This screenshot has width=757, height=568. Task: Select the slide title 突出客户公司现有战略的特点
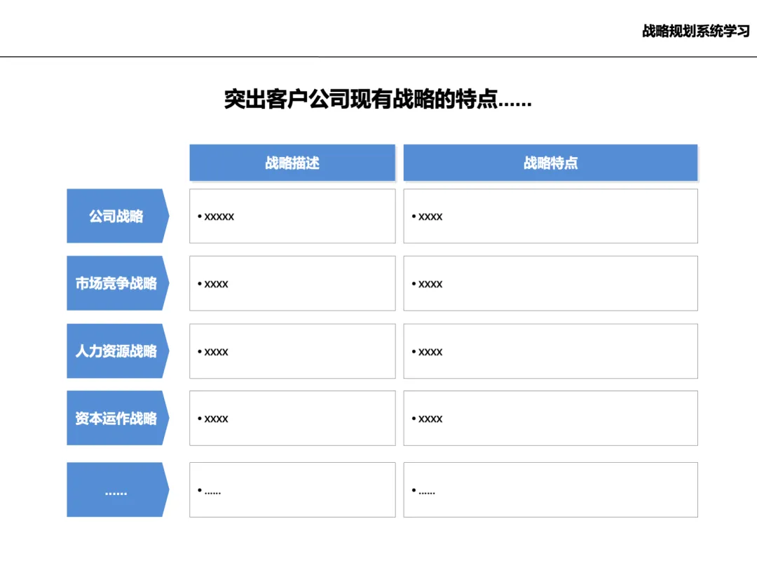point(378,100)
